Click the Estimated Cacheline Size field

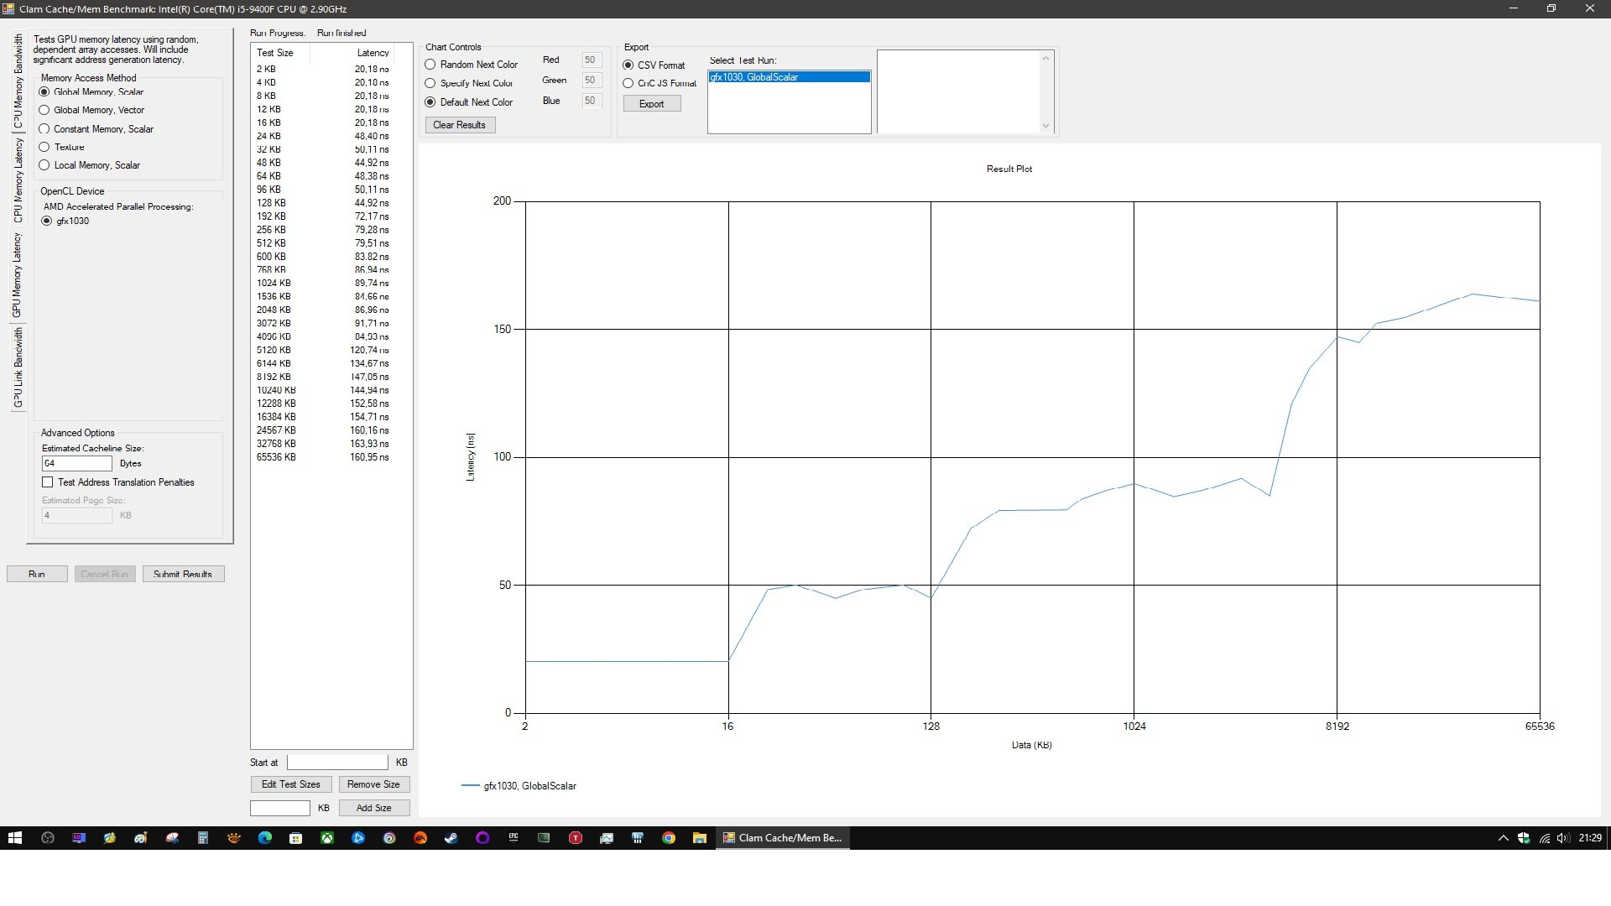[76, 463]
